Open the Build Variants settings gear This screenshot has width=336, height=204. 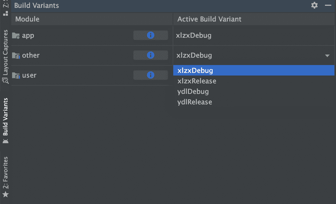[314, 5]
